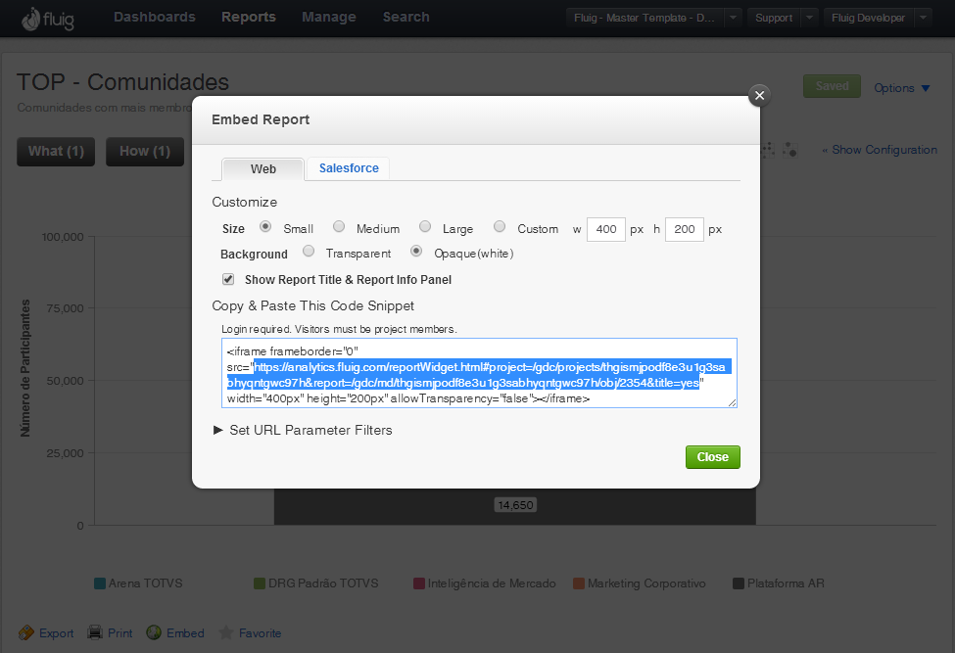Click the Inteligência de Mercado legend swatch

[419, 583]
